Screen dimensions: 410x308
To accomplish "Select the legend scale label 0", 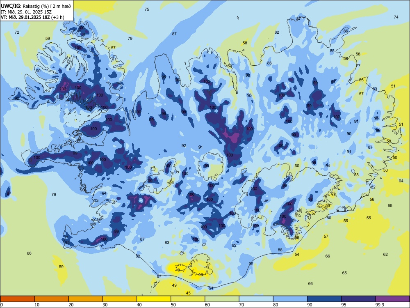I will [2, 305].
